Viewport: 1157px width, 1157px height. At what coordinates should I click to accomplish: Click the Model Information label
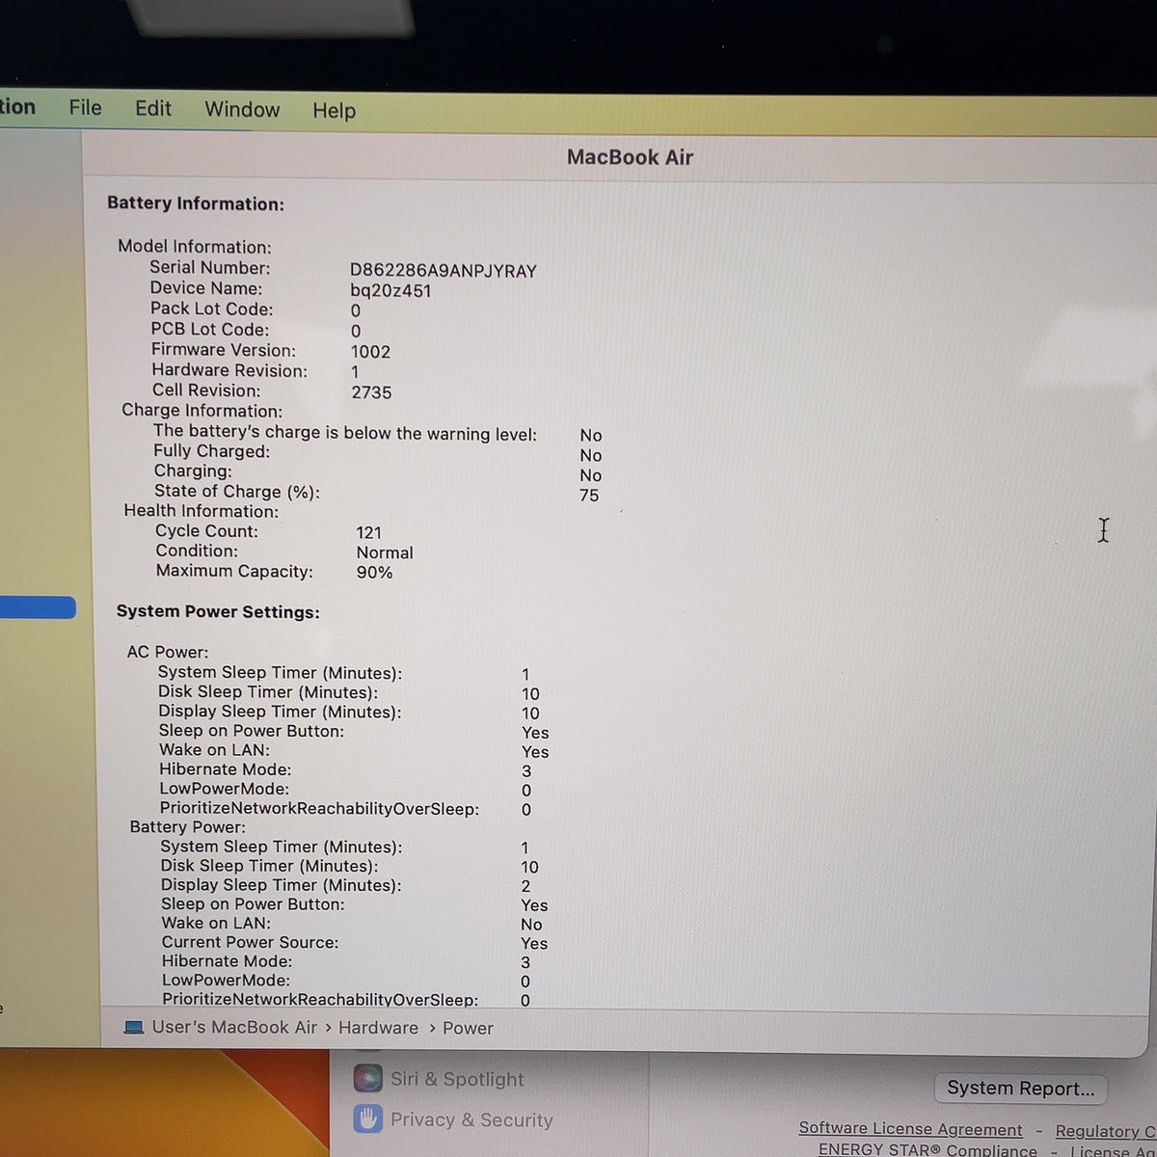195,246
